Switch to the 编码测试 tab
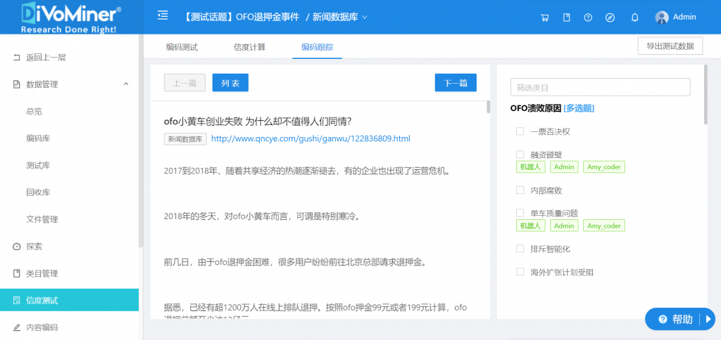The height and width of the screenshot is (340, 721). click(x=182, y=47)
